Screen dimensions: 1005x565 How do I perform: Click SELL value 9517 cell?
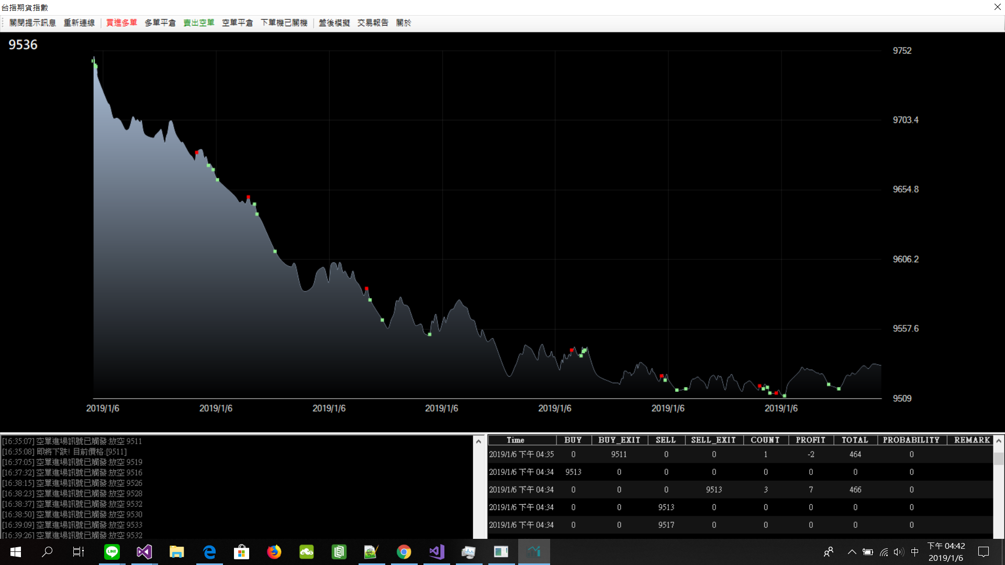[666, 525]
